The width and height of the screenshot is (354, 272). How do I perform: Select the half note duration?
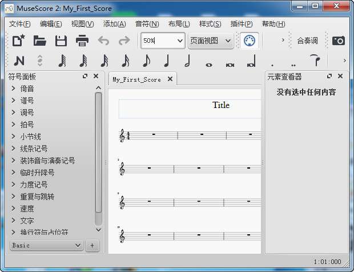point(188,61)
